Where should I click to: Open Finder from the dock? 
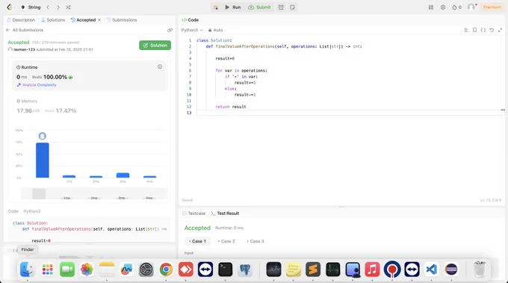[28, 270]
